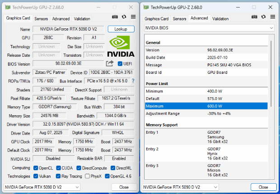280x194 pixels.
Task: Toggle OpenGL 4.6 checkbox
Action: point(107,176)
